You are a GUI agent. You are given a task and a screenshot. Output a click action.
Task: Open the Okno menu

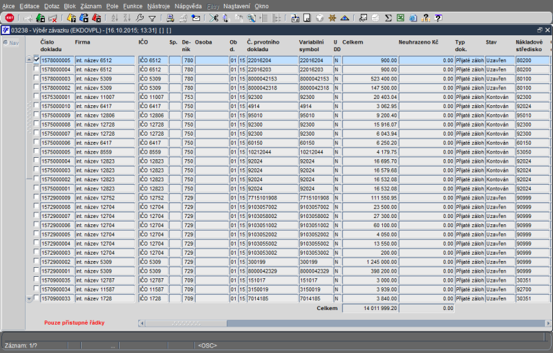pyautogui.click(x=261, y=6)
